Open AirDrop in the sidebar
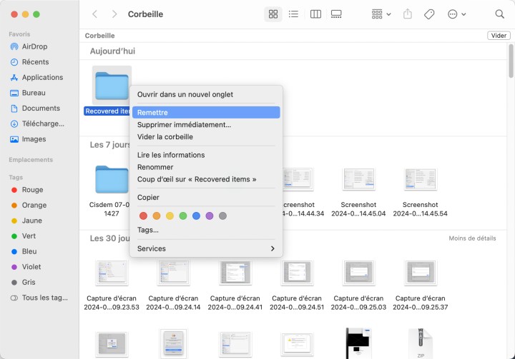The height and width of the screenshot is (359, 515). pyautogui.click(x=34, y=46)
